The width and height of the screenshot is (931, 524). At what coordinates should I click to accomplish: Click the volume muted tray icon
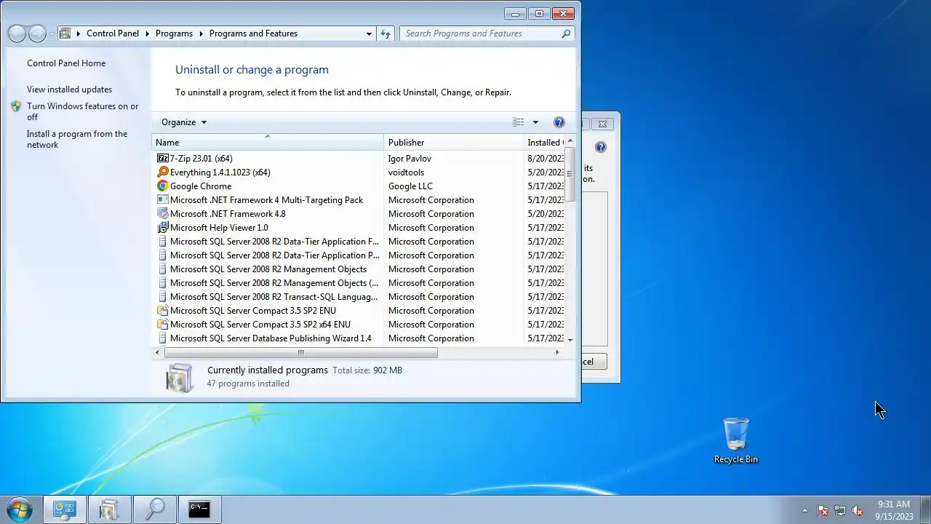pyautogui.click(x=858, y=510)
